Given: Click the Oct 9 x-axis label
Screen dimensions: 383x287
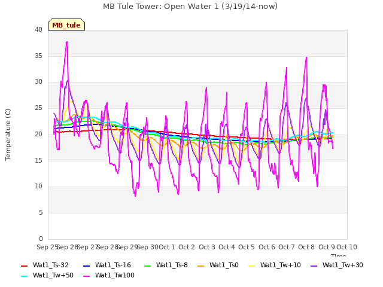Looking at the screenshot, I should tap(327, 247).
